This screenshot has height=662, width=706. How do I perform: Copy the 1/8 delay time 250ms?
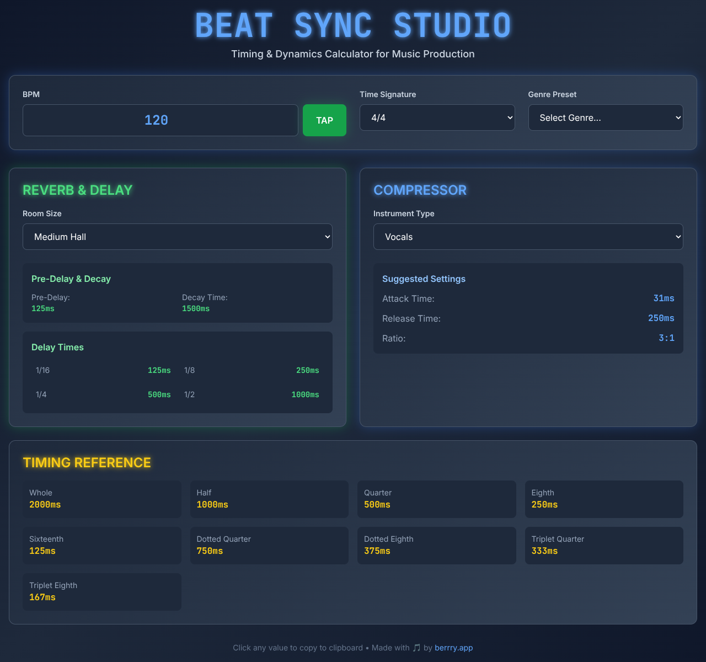pos(307,370)
